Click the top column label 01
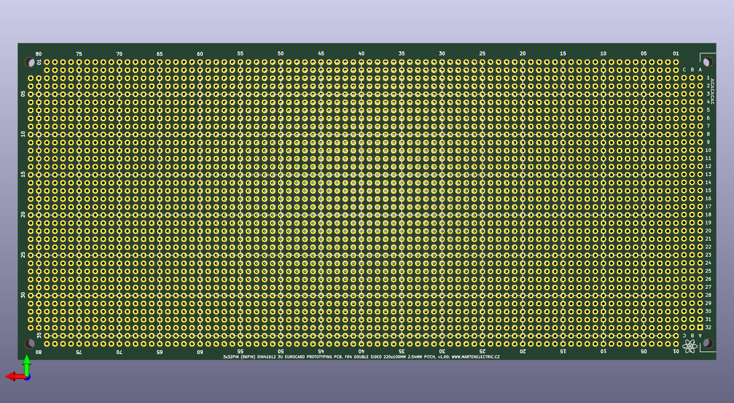The width and height of the screenshot is (734, 403). click(676, 53)
